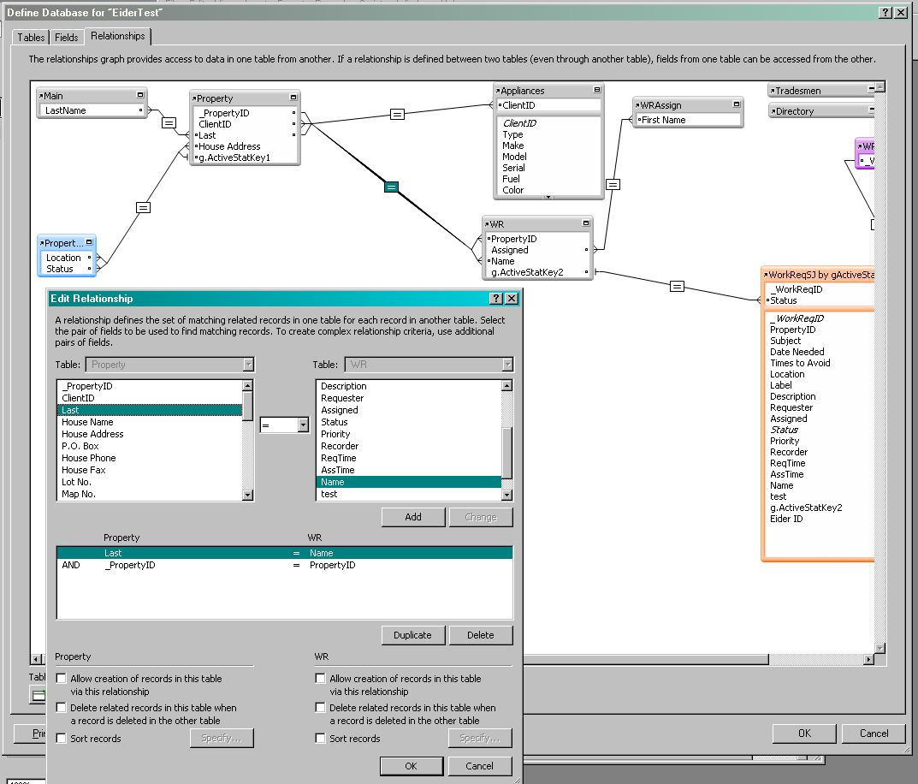This screenshot has height=784, width=918.
Task: Click the Add button
Action: [x=413, y=517]
